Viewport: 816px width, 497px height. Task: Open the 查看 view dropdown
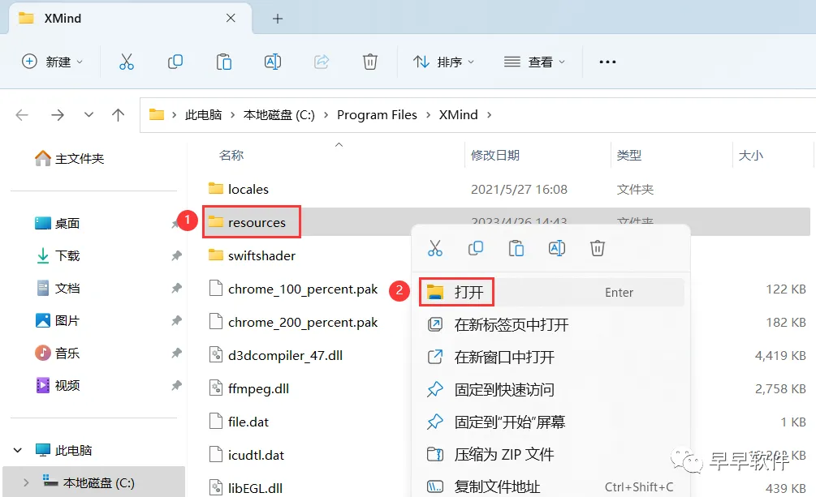click(x=534, y=62)
